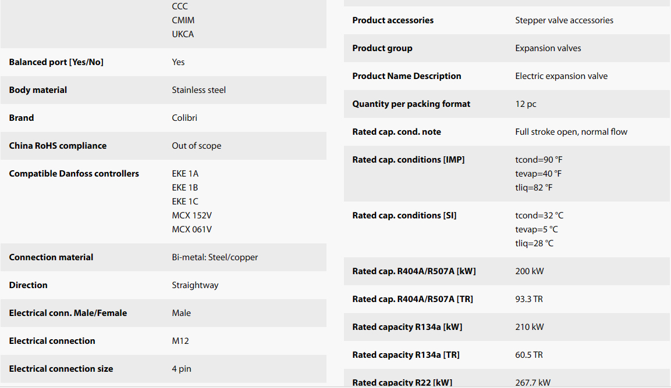Click 'Expansion valves' product group value

(x=548, y=48)
